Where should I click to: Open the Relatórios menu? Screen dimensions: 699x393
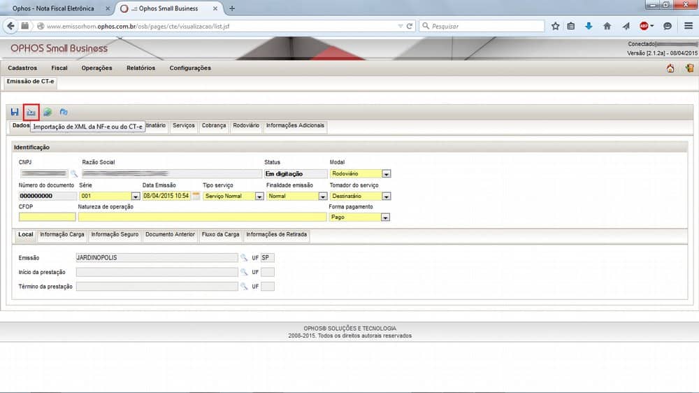point(141,68)
